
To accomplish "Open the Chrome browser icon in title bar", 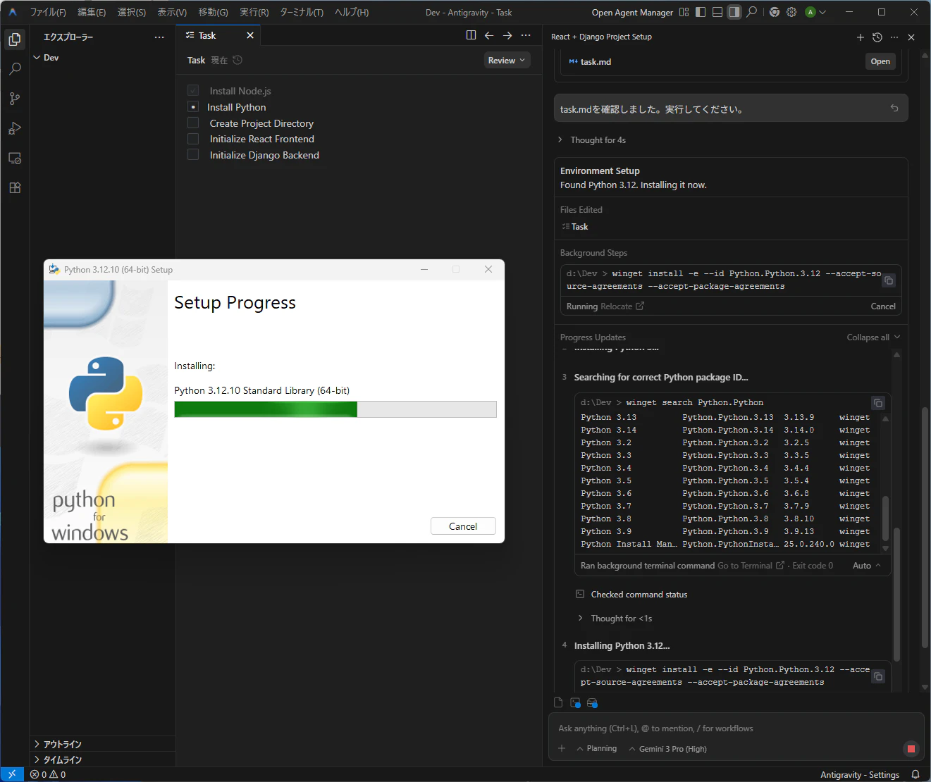I will (775, 12).
